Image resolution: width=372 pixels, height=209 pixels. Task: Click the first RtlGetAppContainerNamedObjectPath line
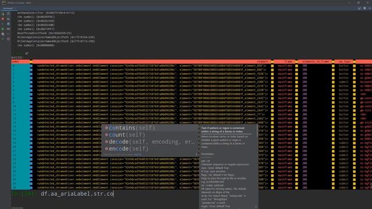click(56, 37)
